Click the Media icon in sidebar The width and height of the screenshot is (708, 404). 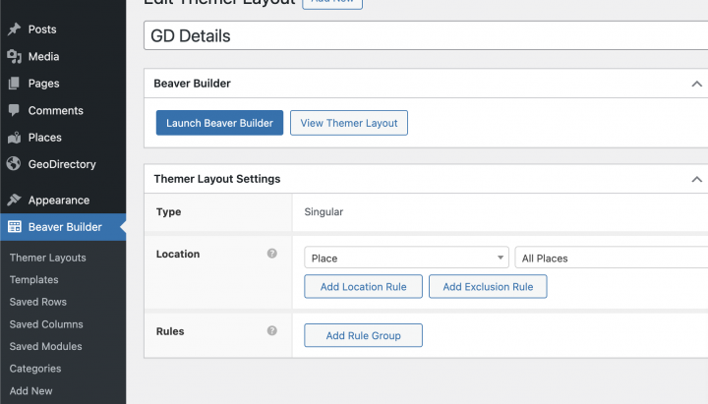tap(14, 57)
